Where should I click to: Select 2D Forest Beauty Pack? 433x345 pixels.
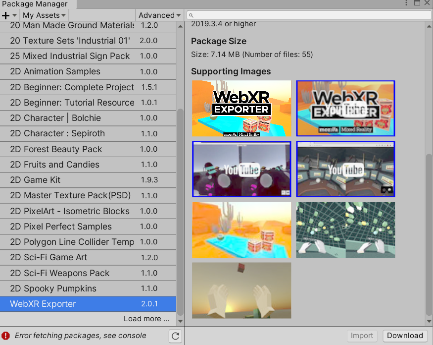88,149
